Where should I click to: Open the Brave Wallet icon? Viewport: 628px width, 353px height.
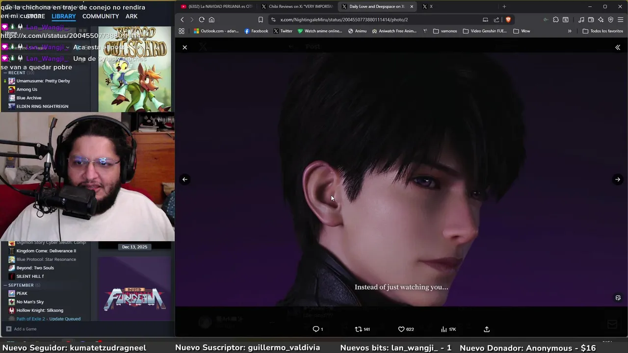[x=591, y=20]
